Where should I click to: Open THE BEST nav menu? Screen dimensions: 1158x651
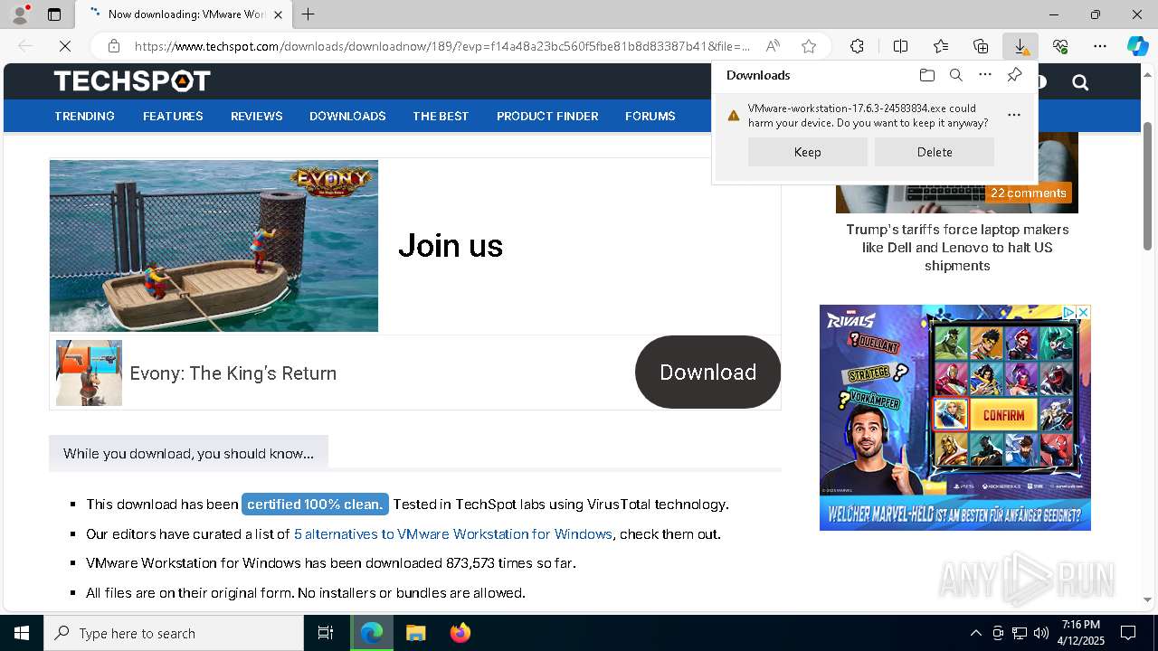[x=441, y=116]
